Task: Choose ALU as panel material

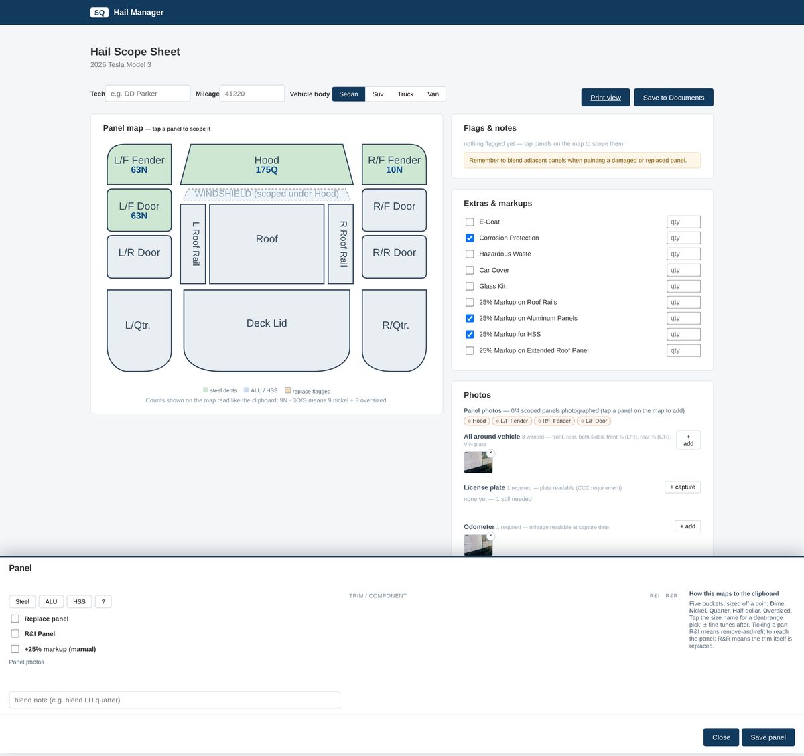Action: tap(51, 601)
